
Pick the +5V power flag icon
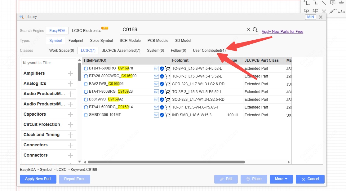pyautogui.click(x=315, y=11)
